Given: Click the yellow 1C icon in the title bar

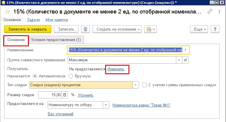Looking at the screenshot, I should point(4,3).
